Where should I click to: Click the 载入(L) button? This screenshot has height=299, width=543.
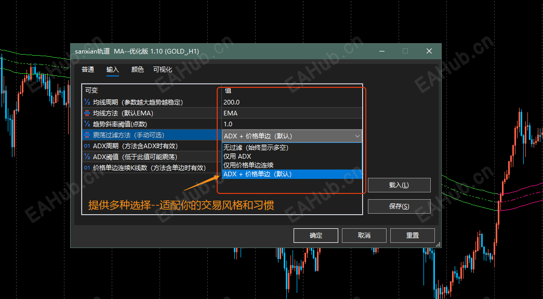click(x=399, y=185)
